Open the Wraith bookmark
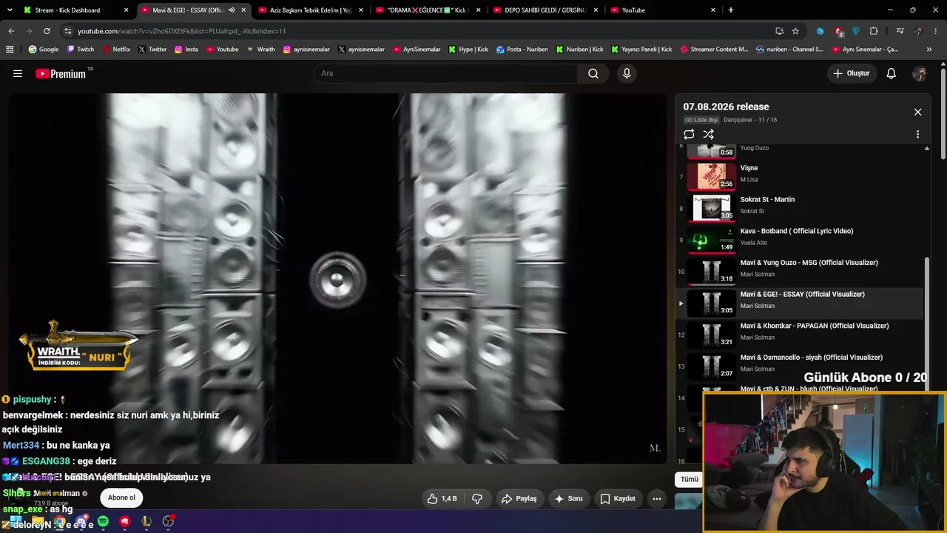Screen dimensions: 947x533 [x=261, y=50]
